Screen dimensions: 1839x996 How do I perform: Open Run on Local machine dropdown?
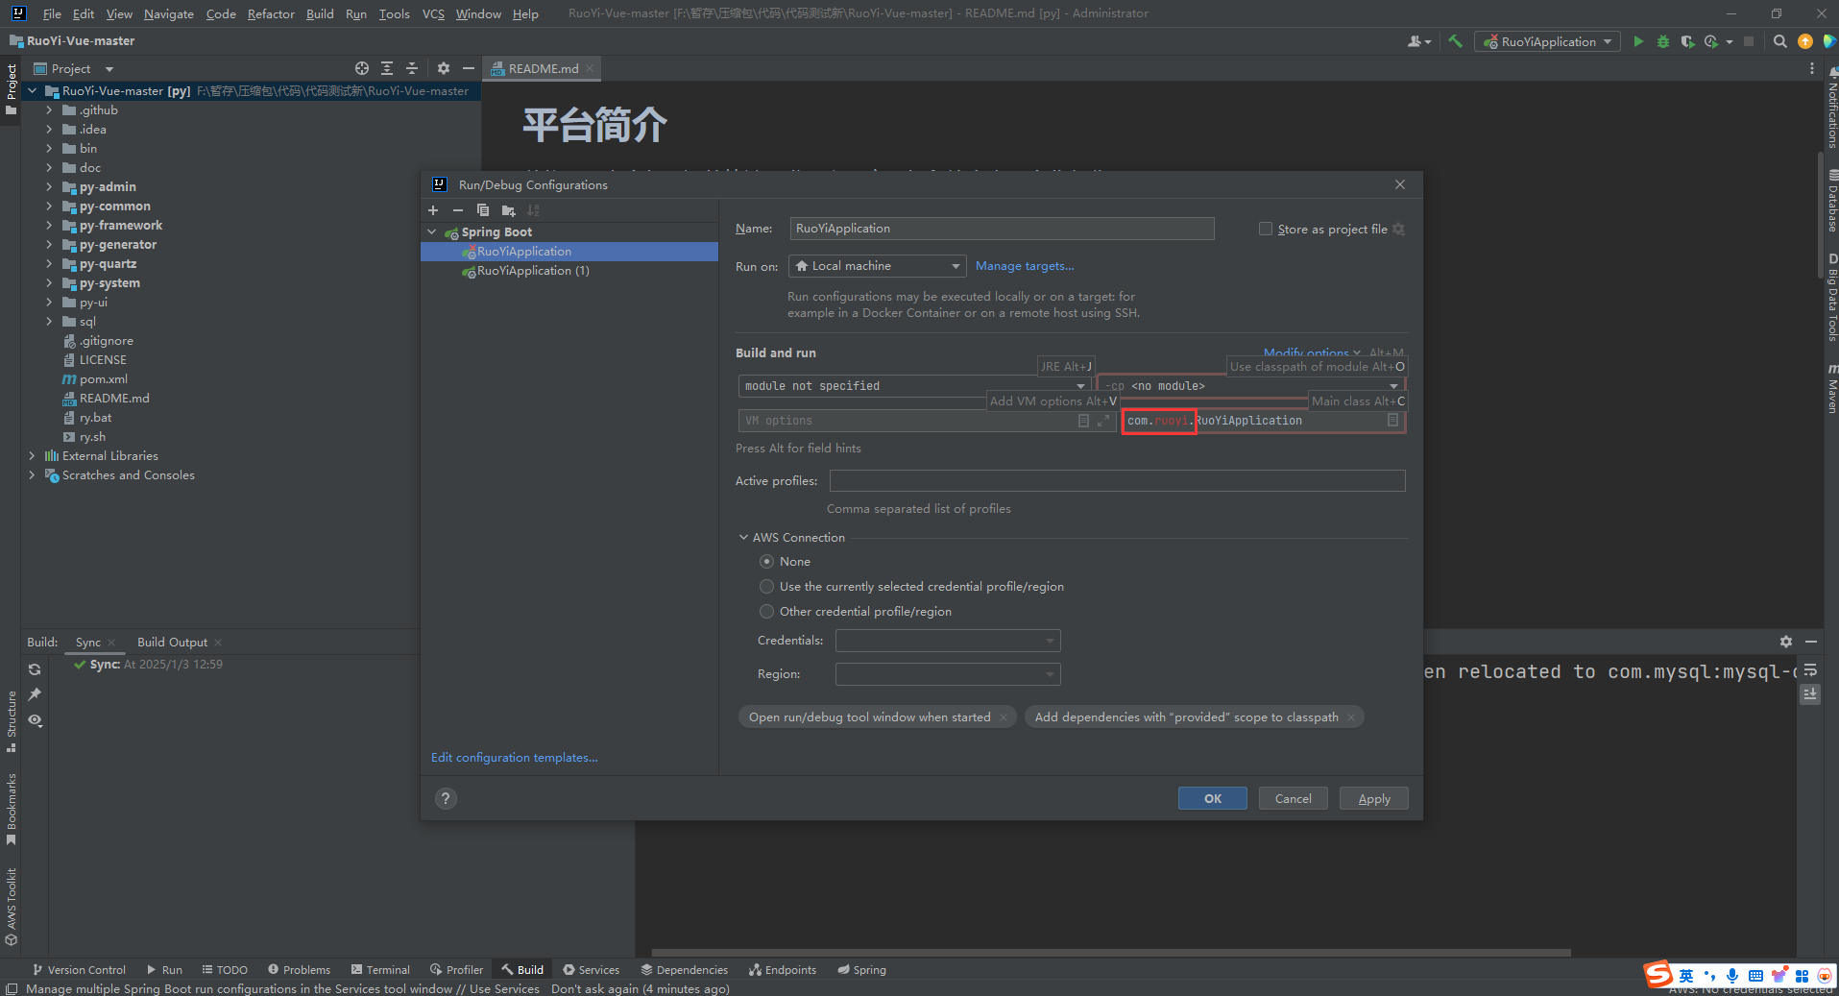[877, 266]
